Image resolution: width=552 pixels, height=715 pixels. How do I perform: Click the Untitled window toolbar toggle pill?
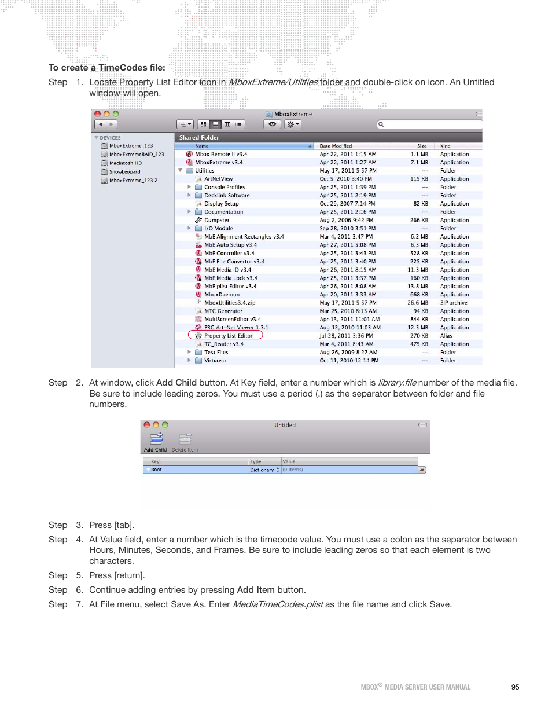423,425
